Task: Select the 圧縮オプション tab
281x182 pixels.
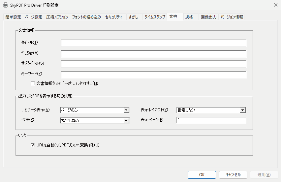Action: [57, 17]
